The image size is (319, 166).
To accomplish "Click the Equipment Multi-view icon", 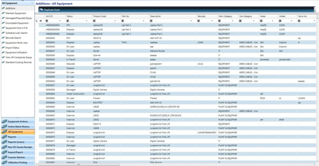I will click(x=3, y=43).
